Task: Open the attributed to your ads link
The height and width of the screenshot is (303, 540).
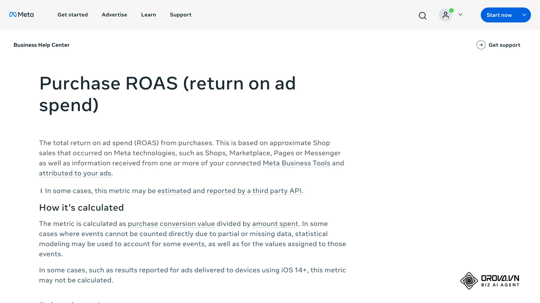Action: pyautogui.click(x=75, y=173)
